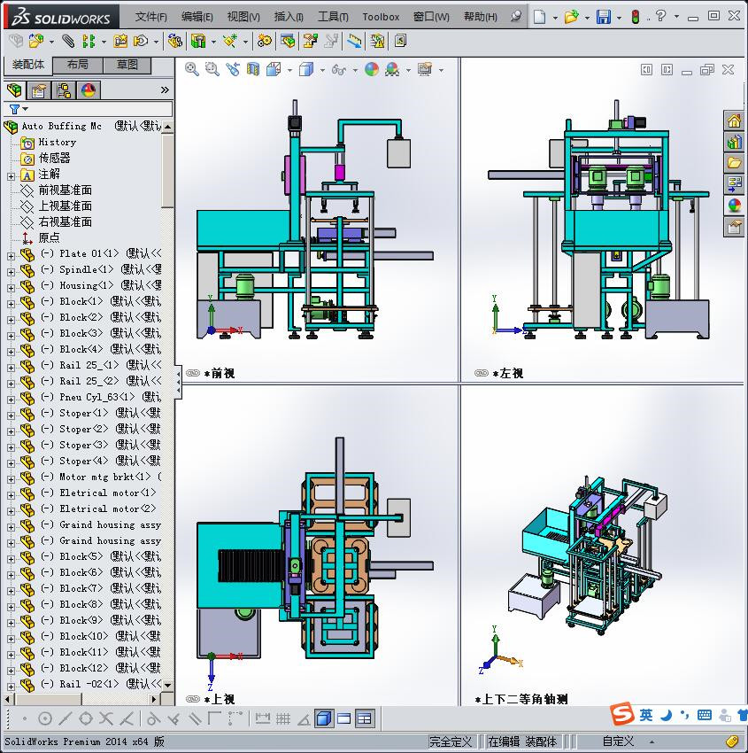Open the 工具(T) menu
748x753 pixels.
[333, 17]
